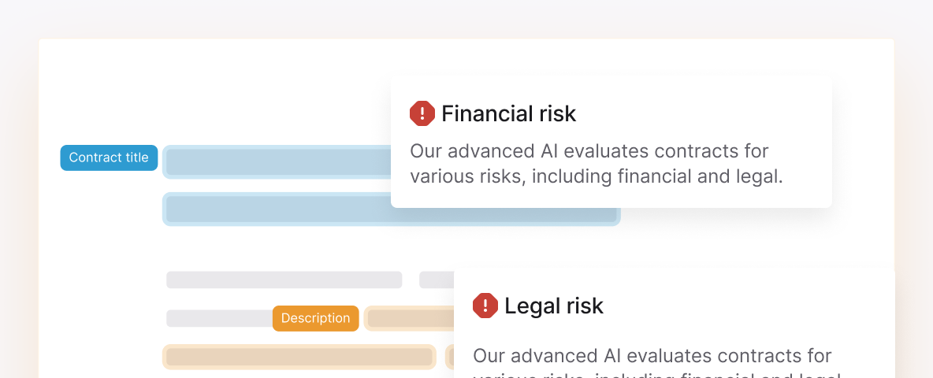Click the Legal risk red warning icon
Viewport: 933px width, 378px height.
[485, 306]
